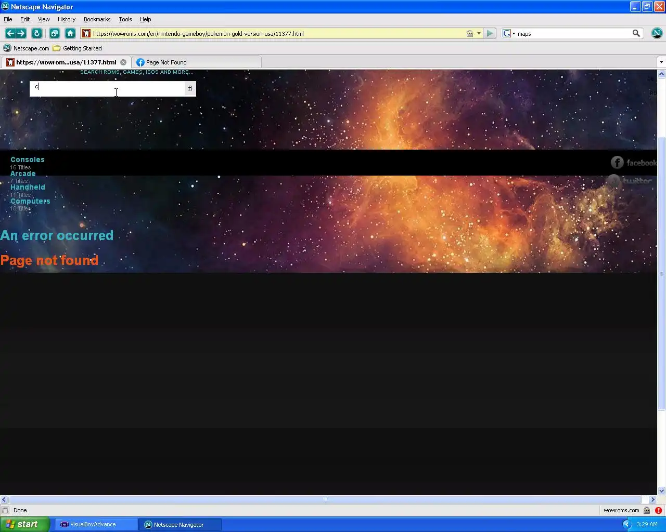Open the Arcade category link
The image size is (666, 532).
(x=23, y=174)
